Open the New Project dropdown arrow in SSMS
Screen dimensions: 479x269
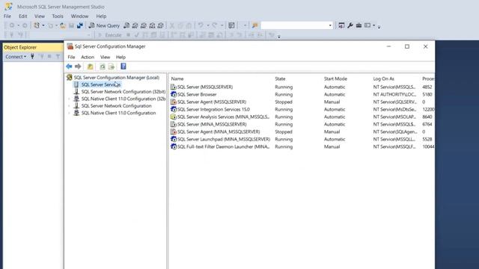43,25
